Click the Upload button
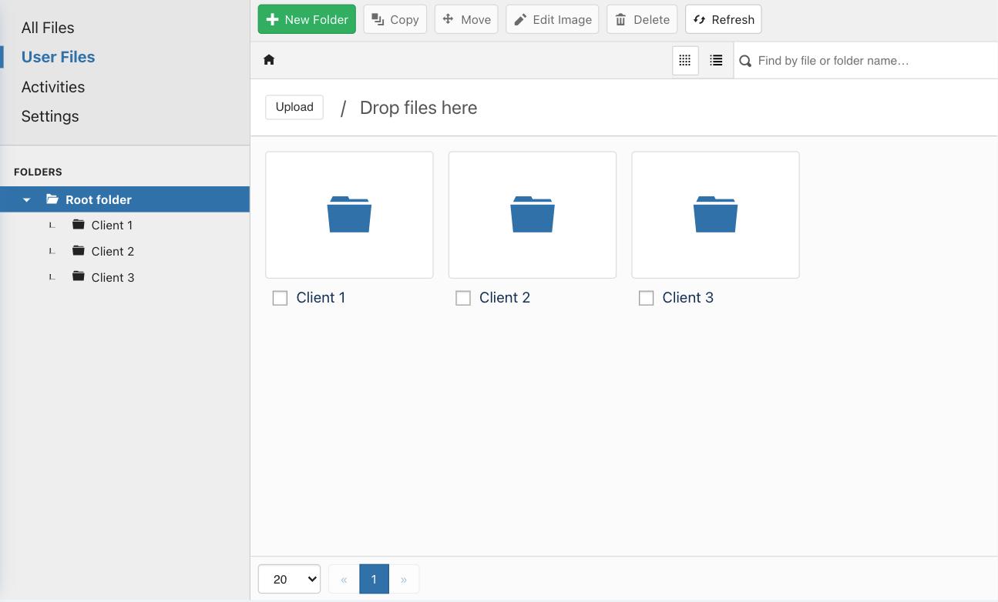 294,107
